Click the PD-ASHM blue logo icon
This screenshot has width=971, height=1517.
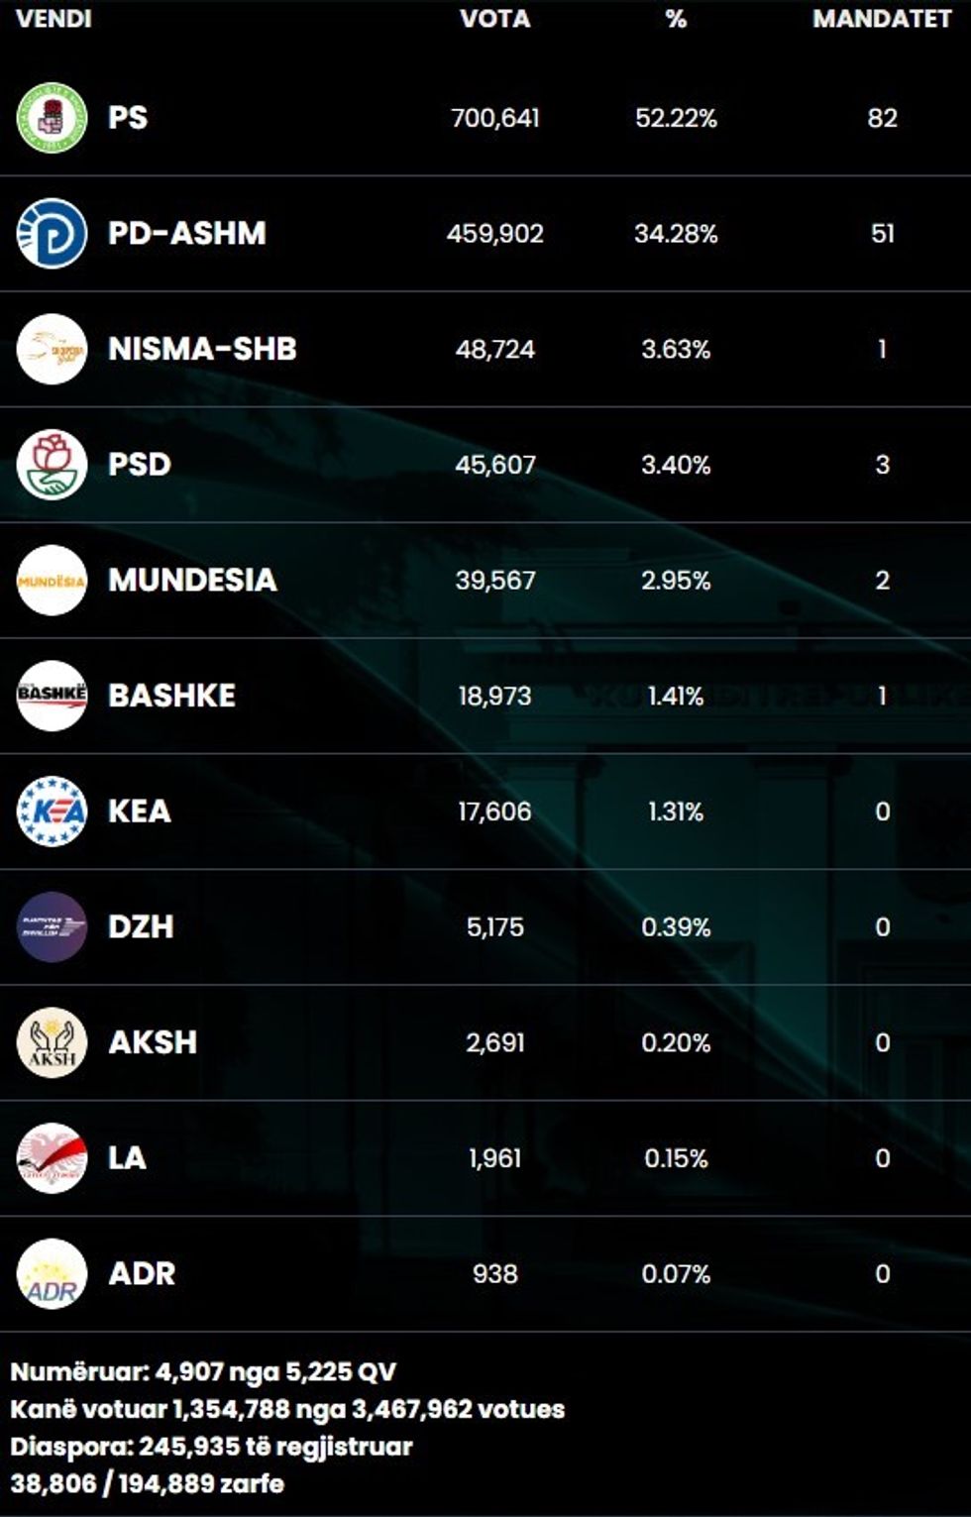click(52, 234)
